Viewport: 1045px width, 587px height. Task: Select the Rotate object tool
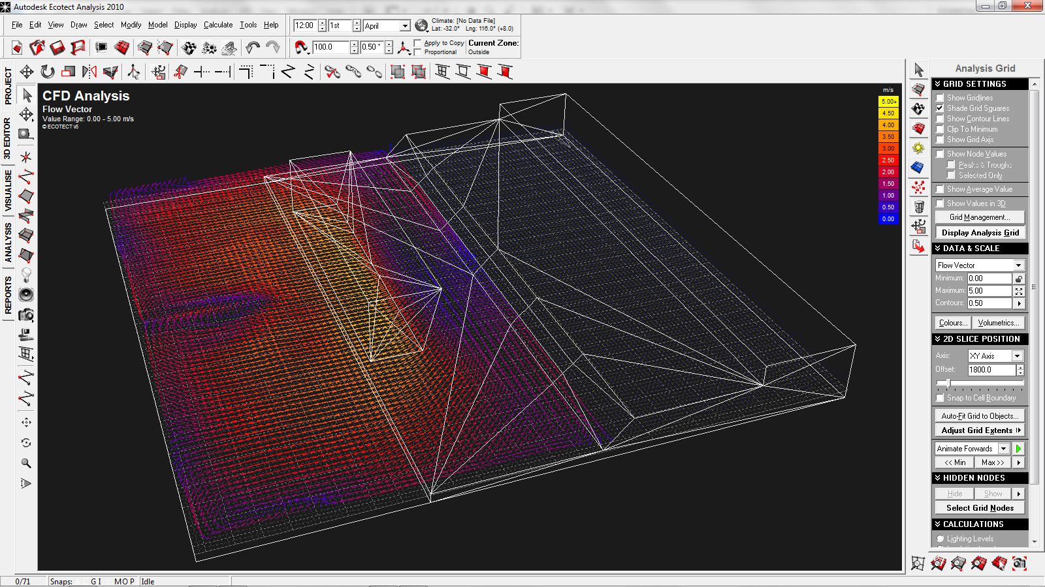[48, 72]
